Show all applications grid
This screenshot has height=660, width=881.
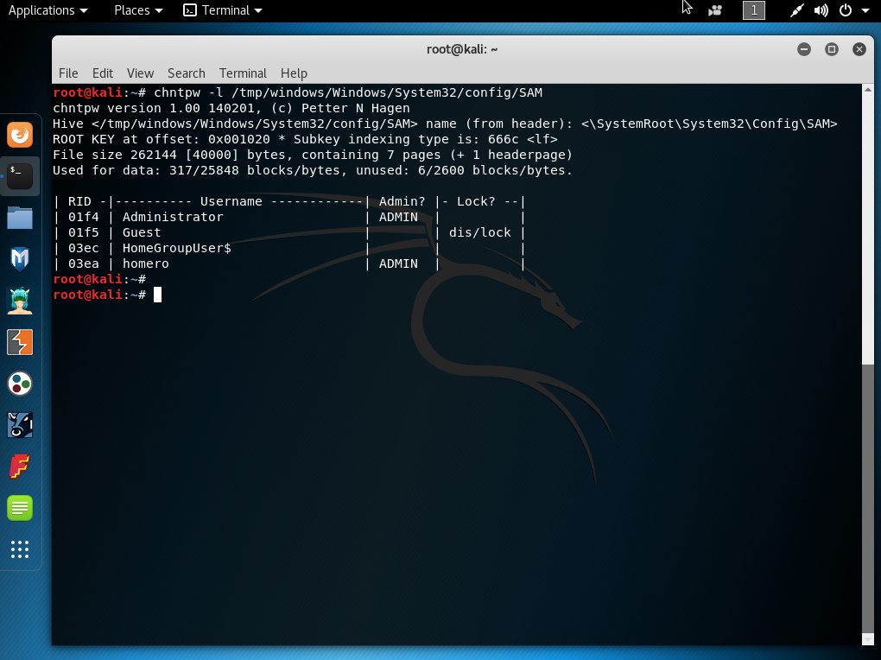20,549
